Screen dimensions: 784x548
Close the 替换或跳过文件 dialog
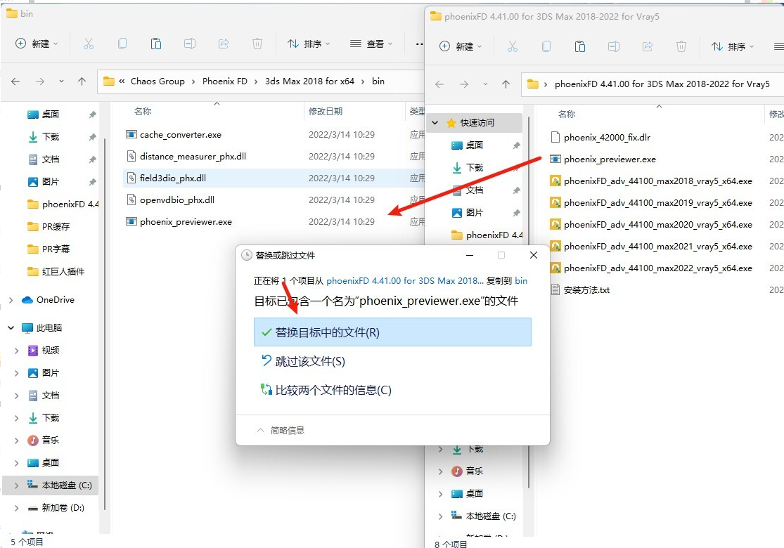534,255
